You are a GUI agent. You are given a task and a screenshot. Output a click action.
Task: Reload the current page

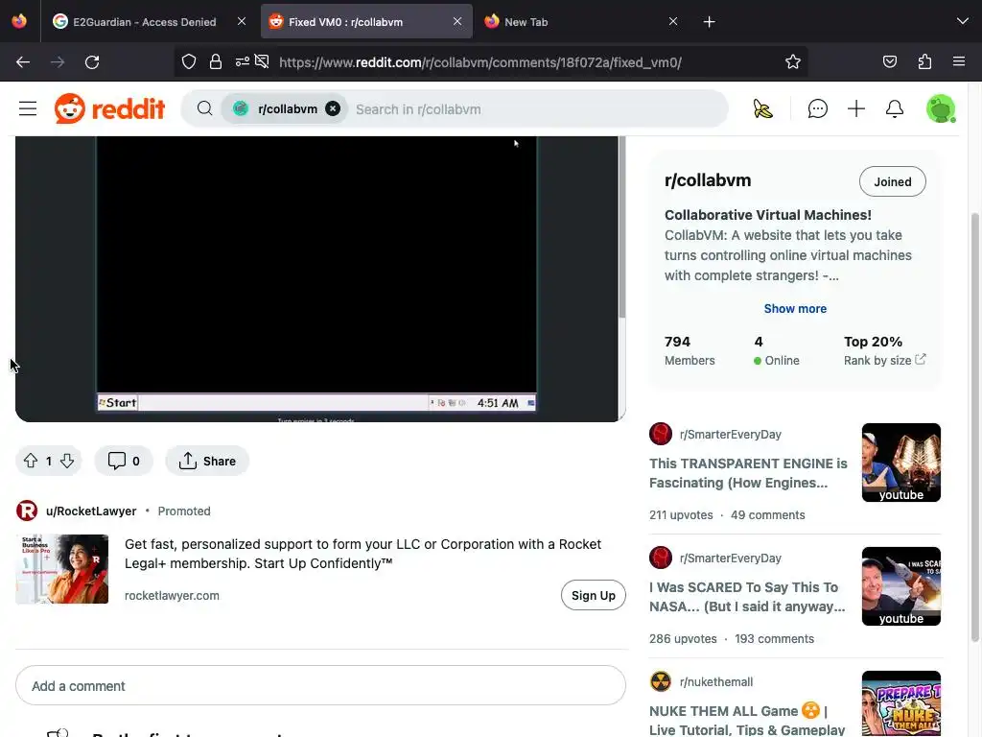[92, 62]
